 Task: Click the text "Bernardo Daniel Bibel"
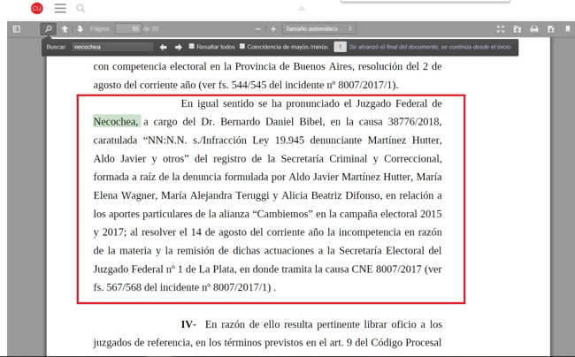272,122
